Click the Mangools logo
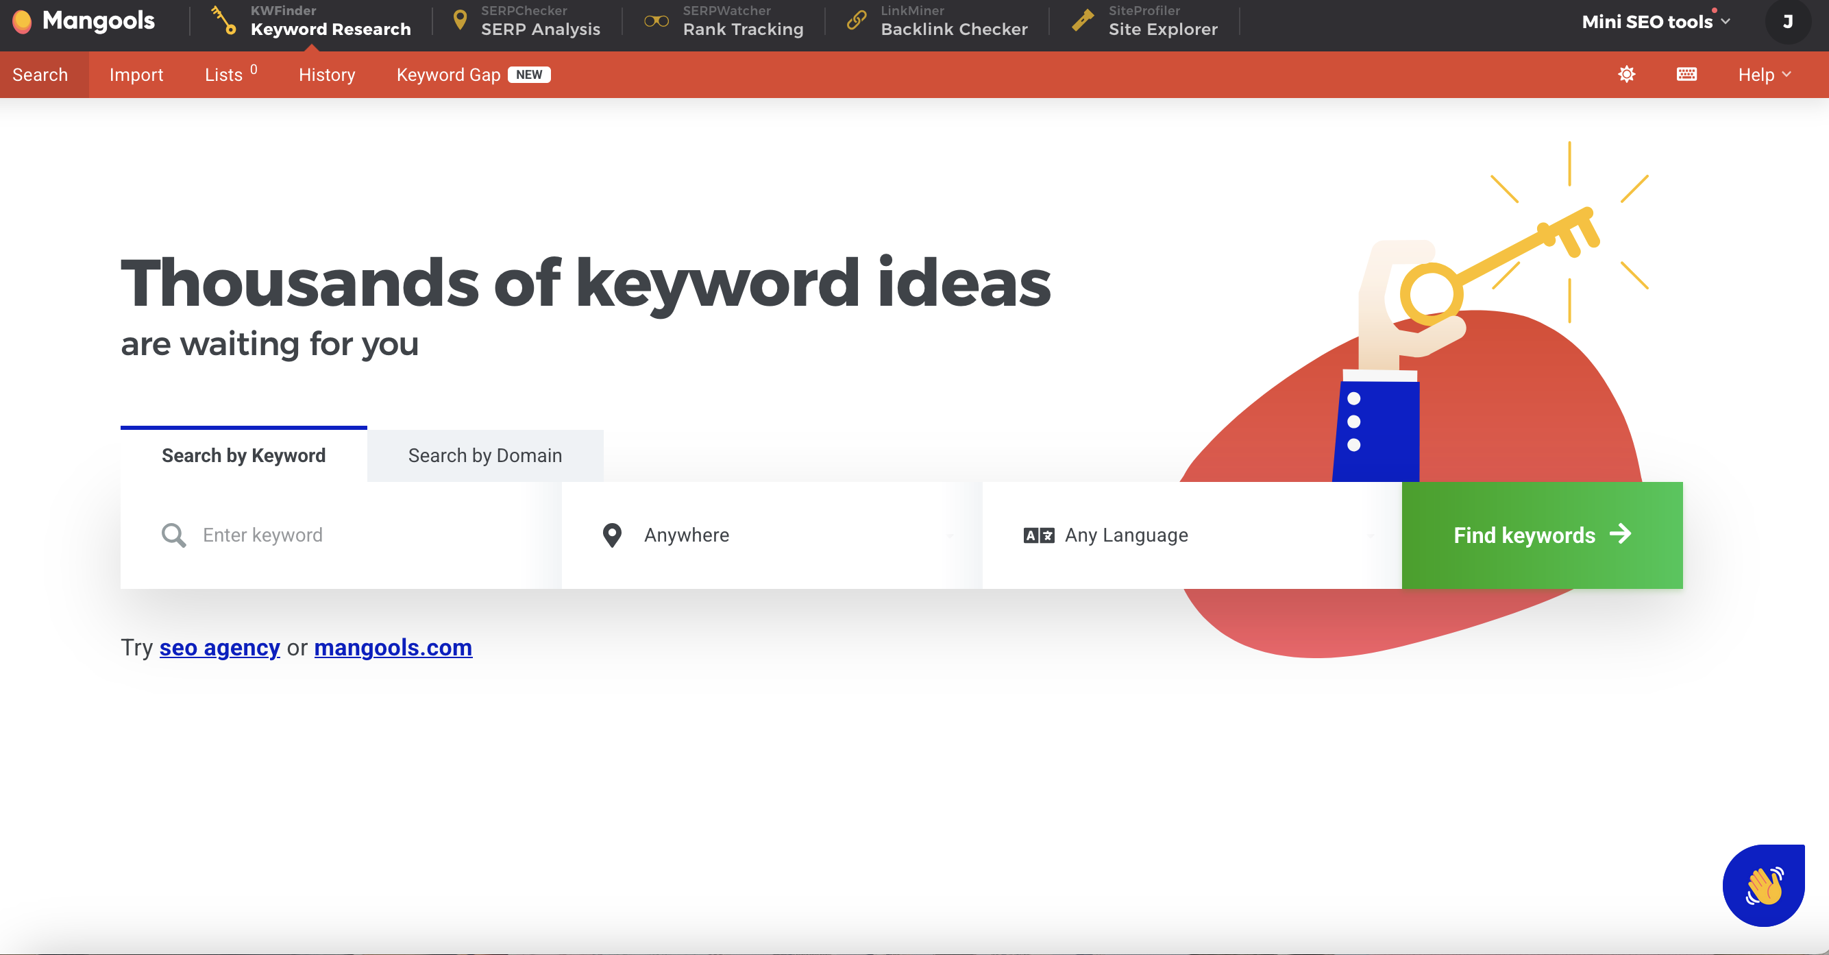 click(x=84, y=21)
